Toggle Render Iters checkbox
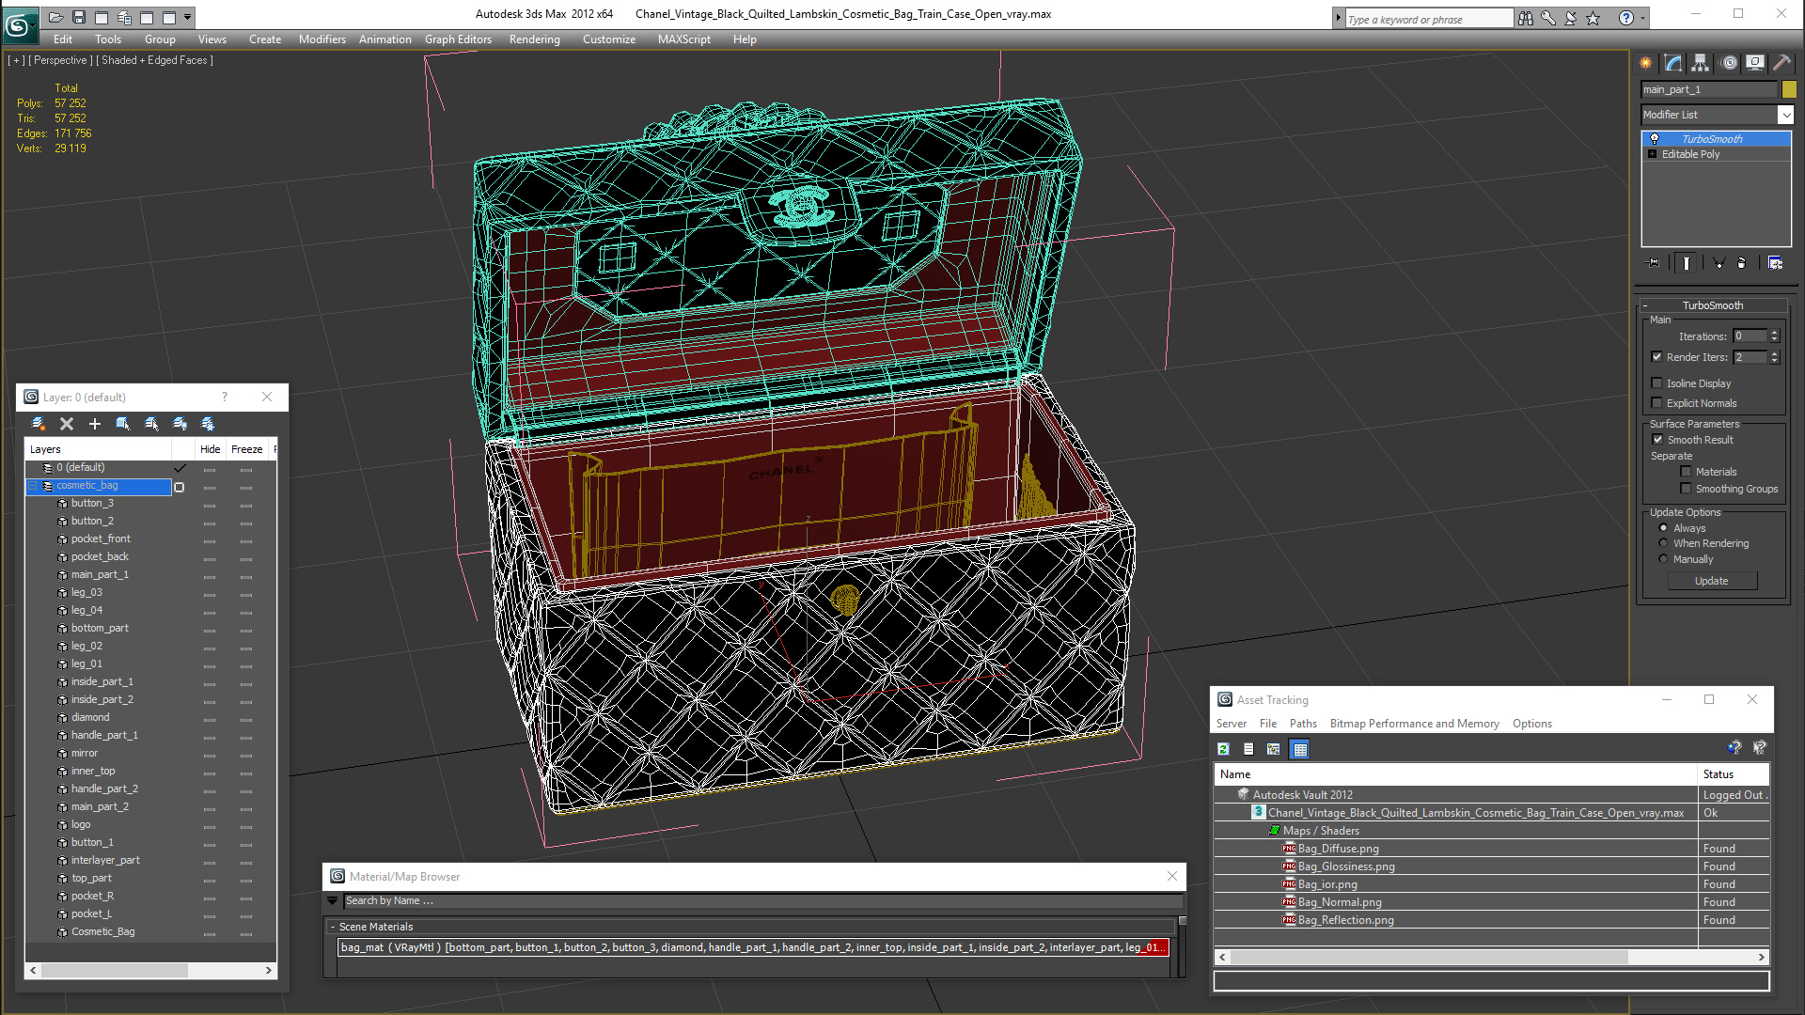 (x=1657, y=357)
